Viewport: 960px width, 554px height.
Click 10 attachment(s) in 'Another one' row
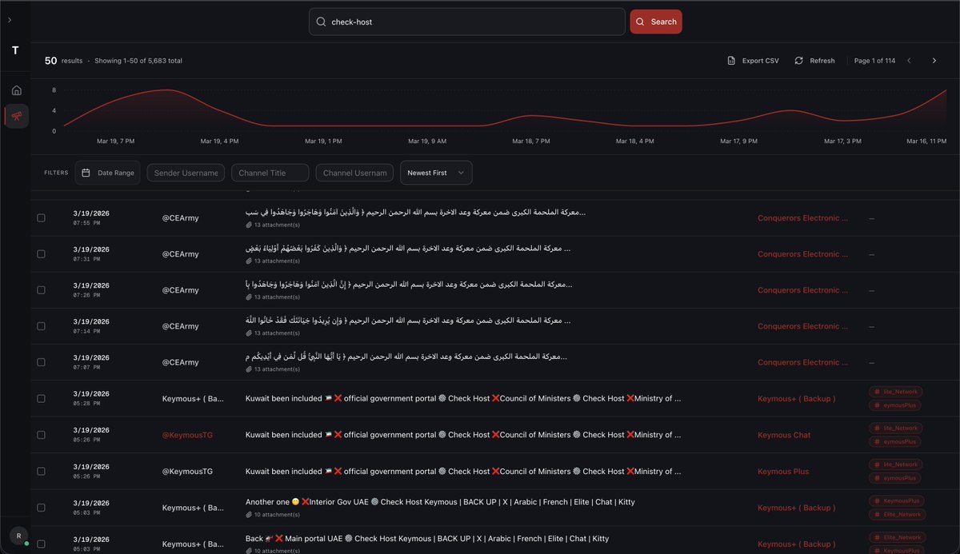273,514
